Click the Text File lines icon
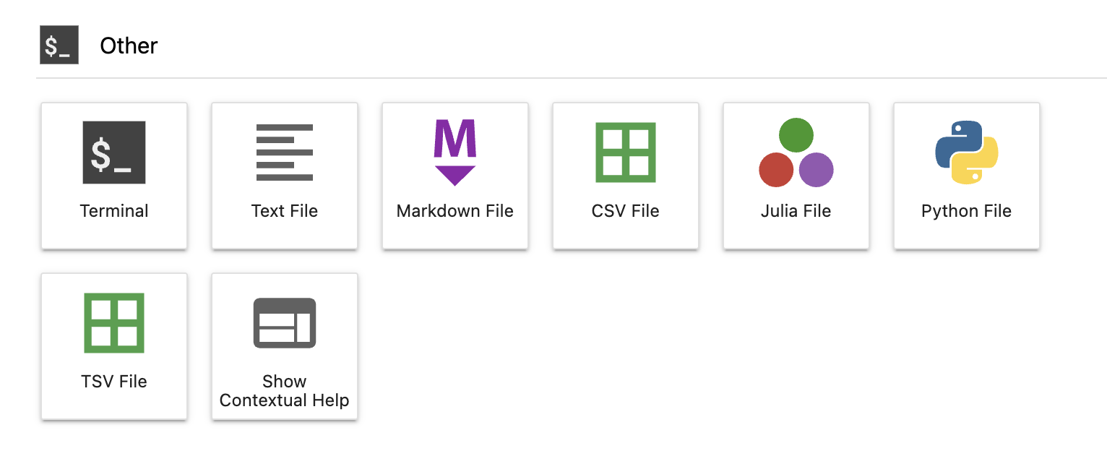Screen dimensions: 1107x451 point(284,152)
